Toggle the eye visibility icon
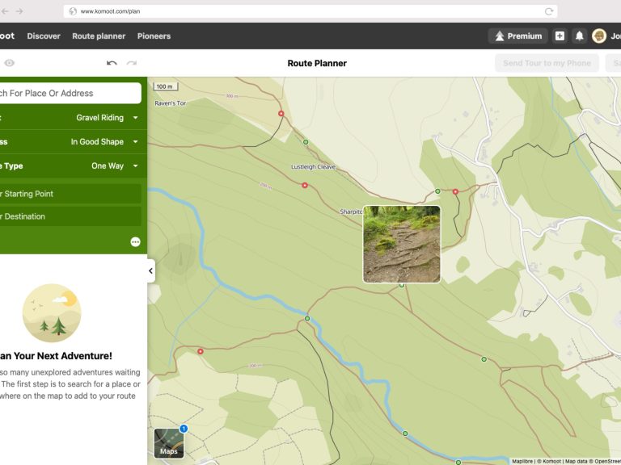621x465 pixels. click(x=9, y=63)
